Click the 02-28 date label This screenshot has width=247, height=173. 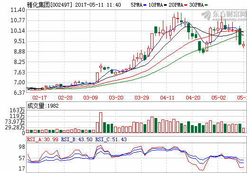click(65, 98)
